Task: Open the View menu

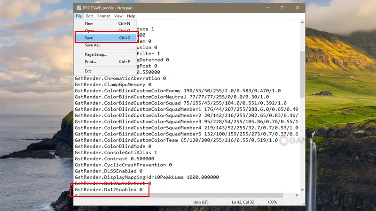Action: point(118,16)
